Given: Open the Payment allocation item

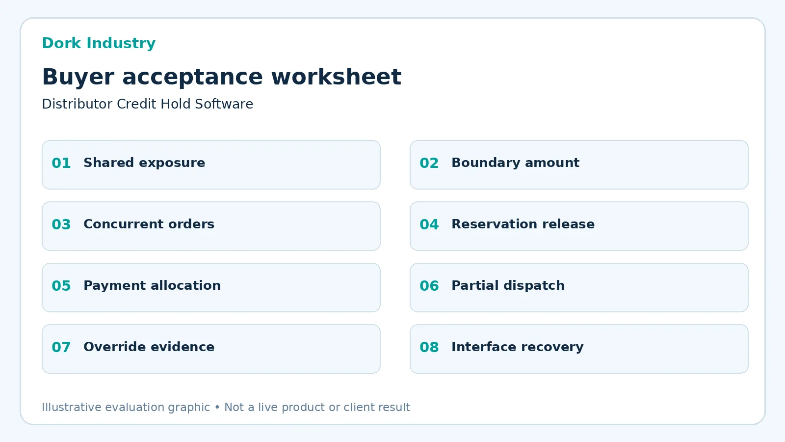Looking at the screenshot, I should point(211,288).
